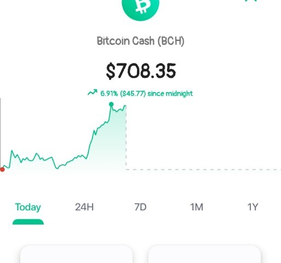
Task: Click the vertical dashed current-time line
Action: [126, 138]
